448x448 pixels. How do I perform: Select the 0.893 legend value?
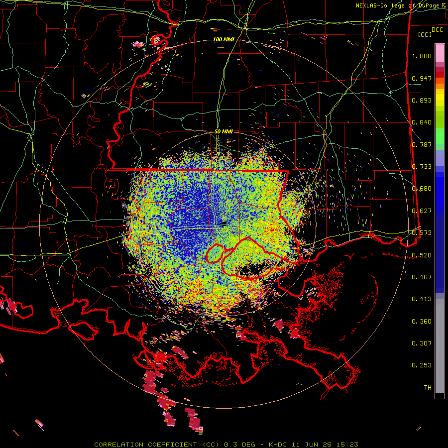click(x=422, y=100)
